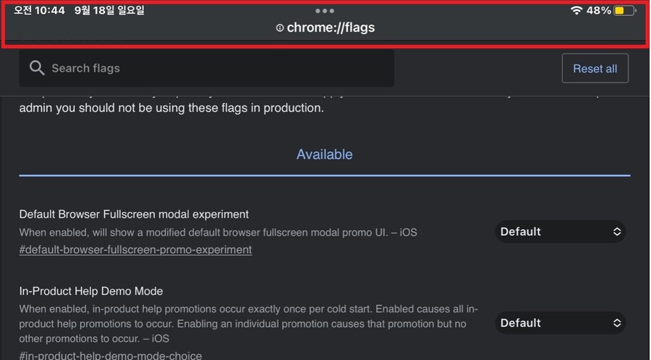Click the modified default browser promo description
651x360 pixels.
(x=218, y=232)
